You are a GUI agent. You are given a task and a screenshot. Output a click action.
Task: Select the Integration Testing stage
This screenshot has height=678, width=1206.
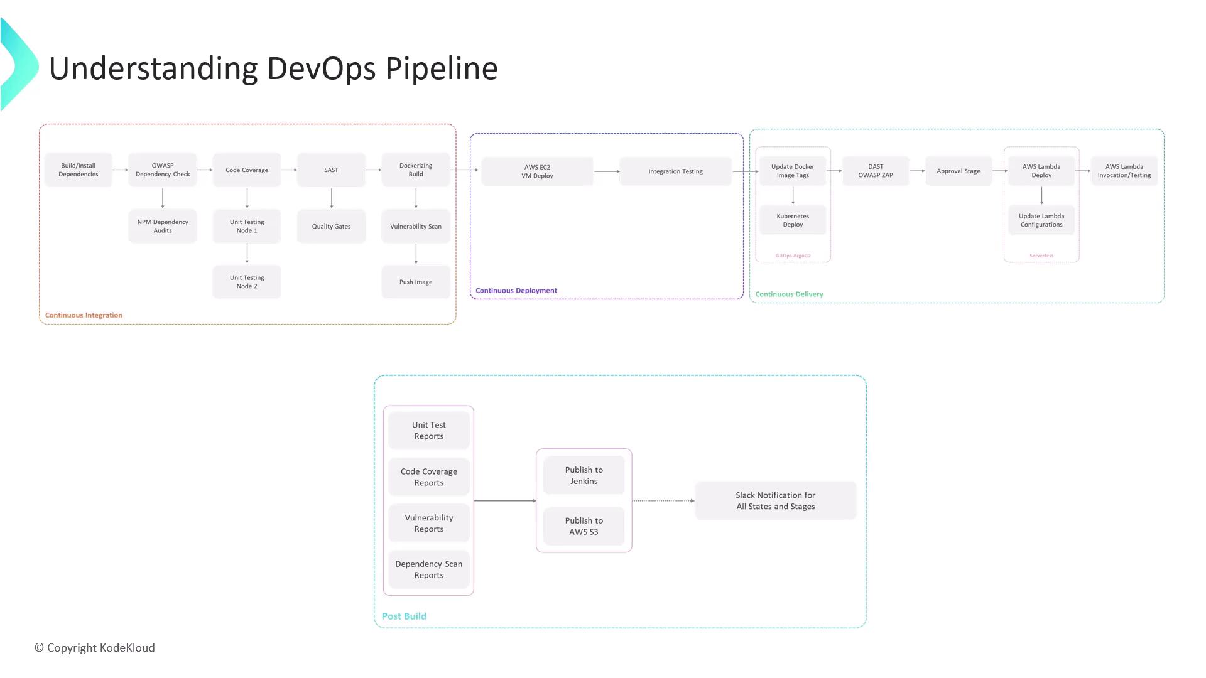coord(675,171)
